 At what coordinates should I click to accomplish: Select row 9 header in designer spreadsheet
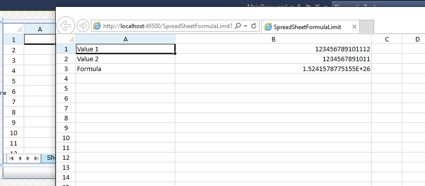13,122
